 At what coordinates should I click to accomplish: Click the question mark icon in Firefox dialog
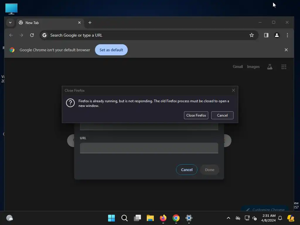click(70, 103)
